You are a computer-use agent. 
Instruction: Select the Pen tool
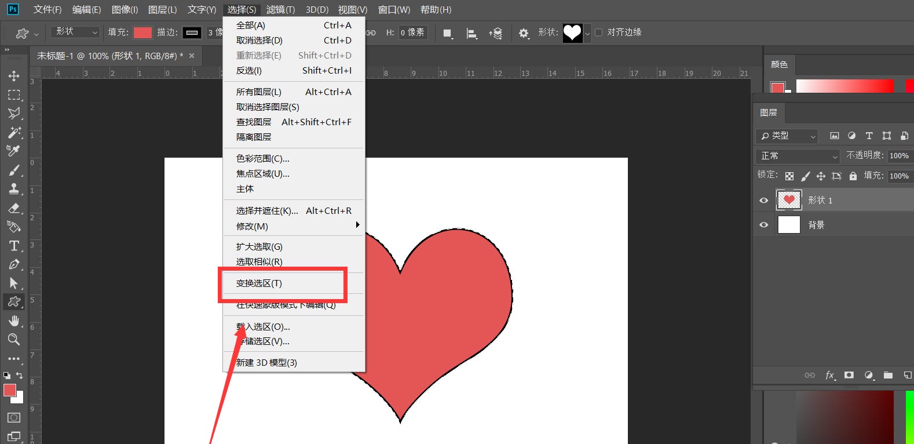[14, 264]
